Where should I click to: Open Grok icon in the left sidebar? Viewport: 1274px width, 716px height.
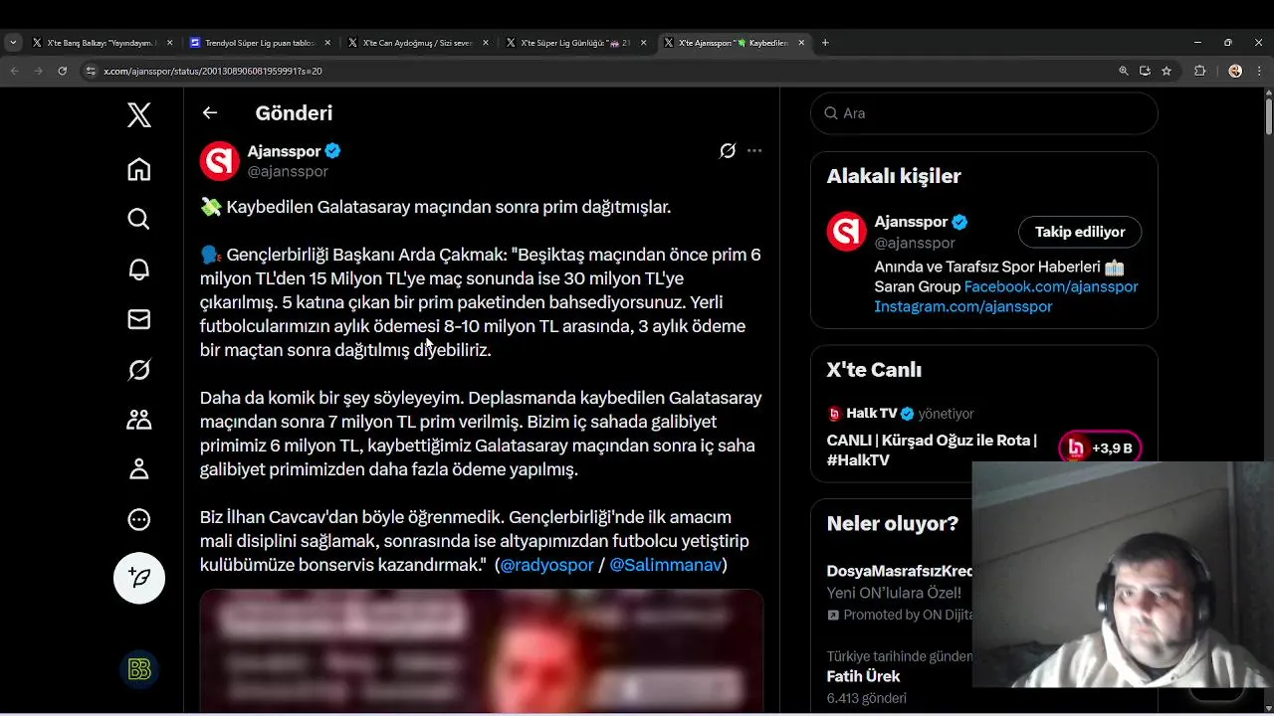click(139, 370)
